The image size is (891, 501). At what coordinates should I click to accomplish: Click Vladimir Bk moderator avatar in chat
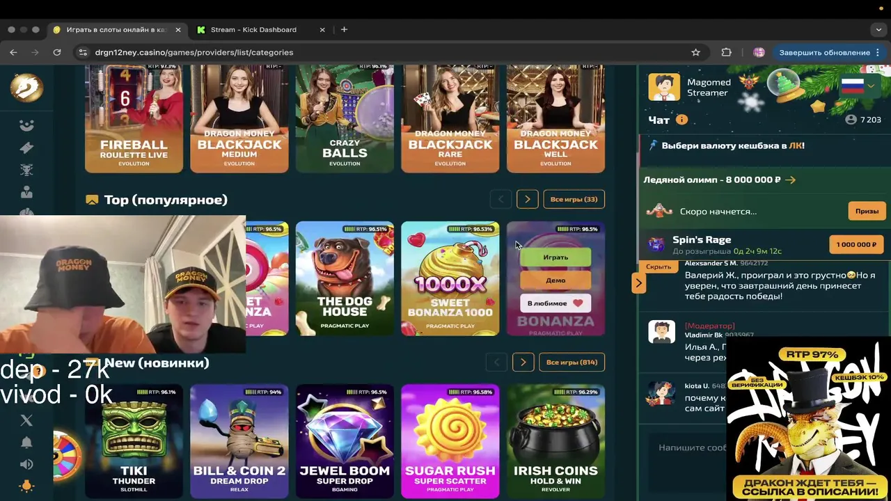pos(661,331)
